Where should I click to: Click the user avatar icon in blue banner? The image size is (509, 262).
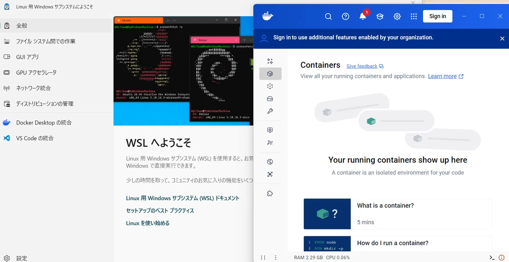coord(264,39)
